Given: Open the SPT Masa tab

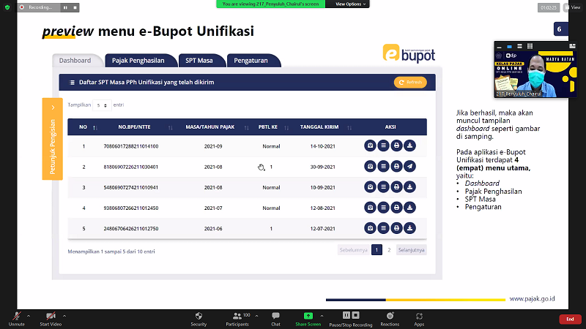Looking at the screenshot, I should pyautogui.click(x=200, y=60).
